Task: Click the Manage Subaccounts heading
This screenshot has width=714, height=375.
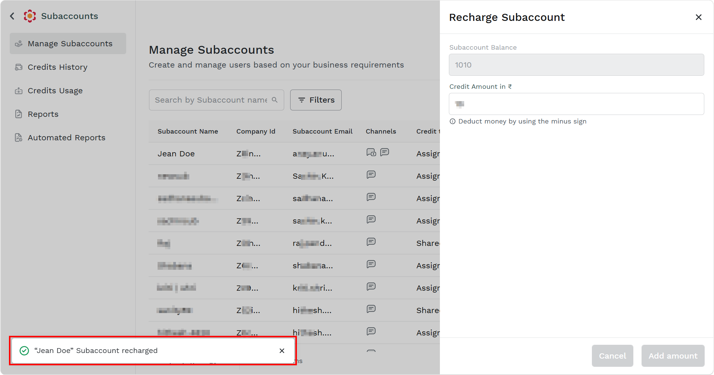Action: click(x=211, y=50)
